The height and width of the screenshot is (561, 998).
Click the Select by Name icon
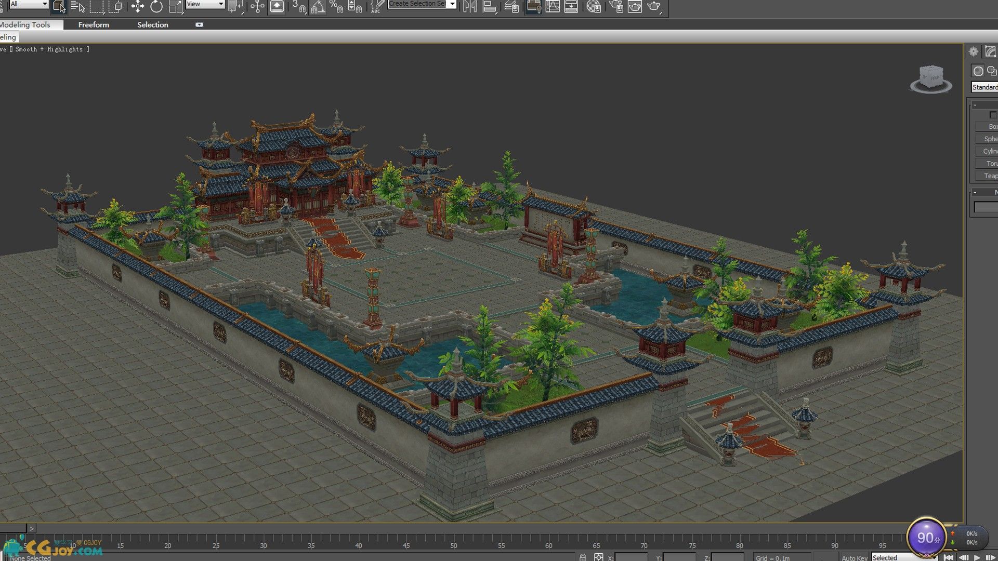click(77, 6)
